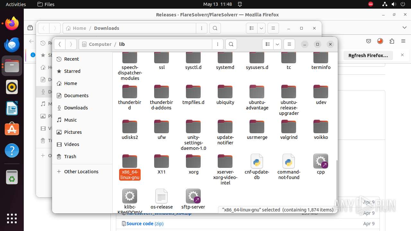Open the Activities overview
This screenshot has height=231, width=411.
click(x=16, y=4)
